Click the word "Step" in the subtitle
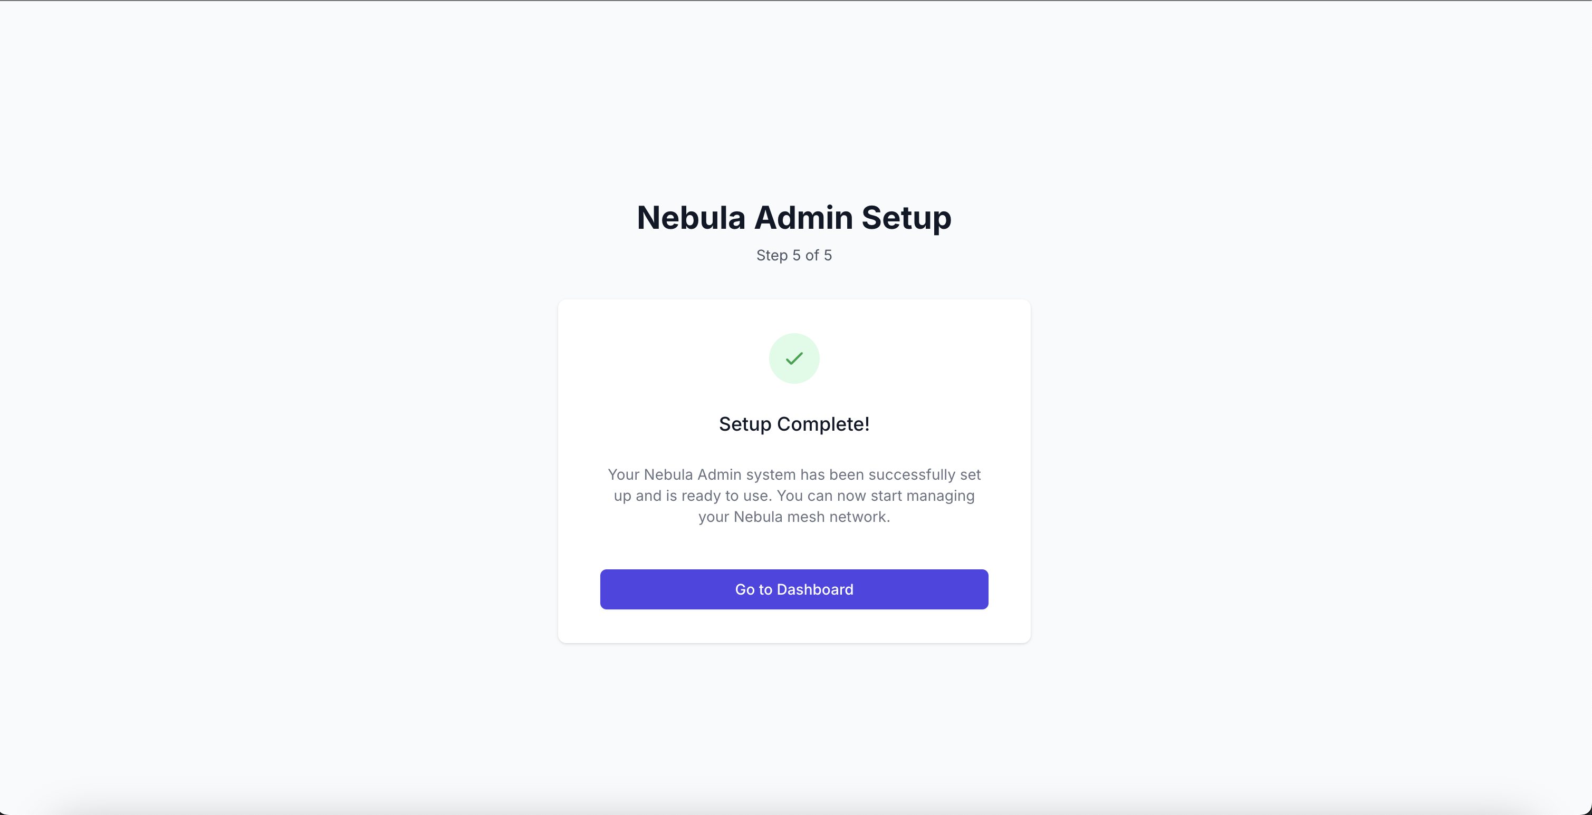 [771, 255]
